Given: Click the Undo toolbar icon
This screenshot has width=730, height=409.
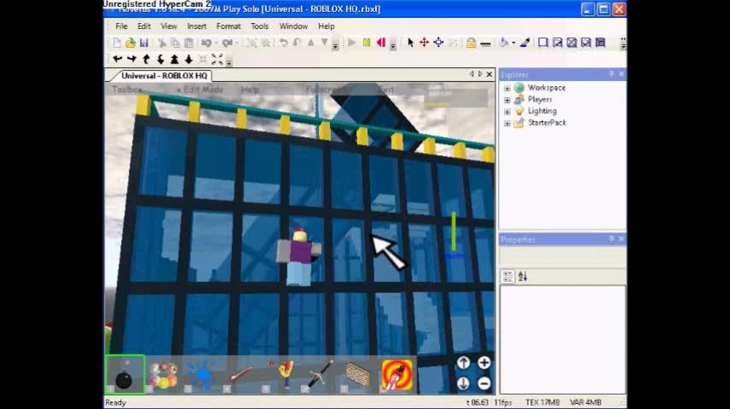Looking at the screenshot, I should (x=206, y=43).
